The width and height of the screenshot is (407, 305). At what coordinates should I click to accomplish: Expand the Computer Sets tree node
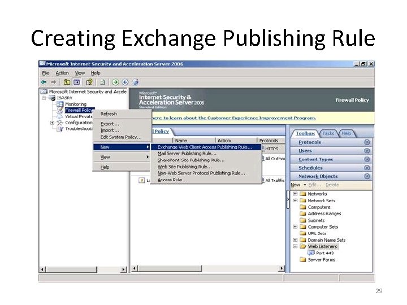(x=295, y=226)
